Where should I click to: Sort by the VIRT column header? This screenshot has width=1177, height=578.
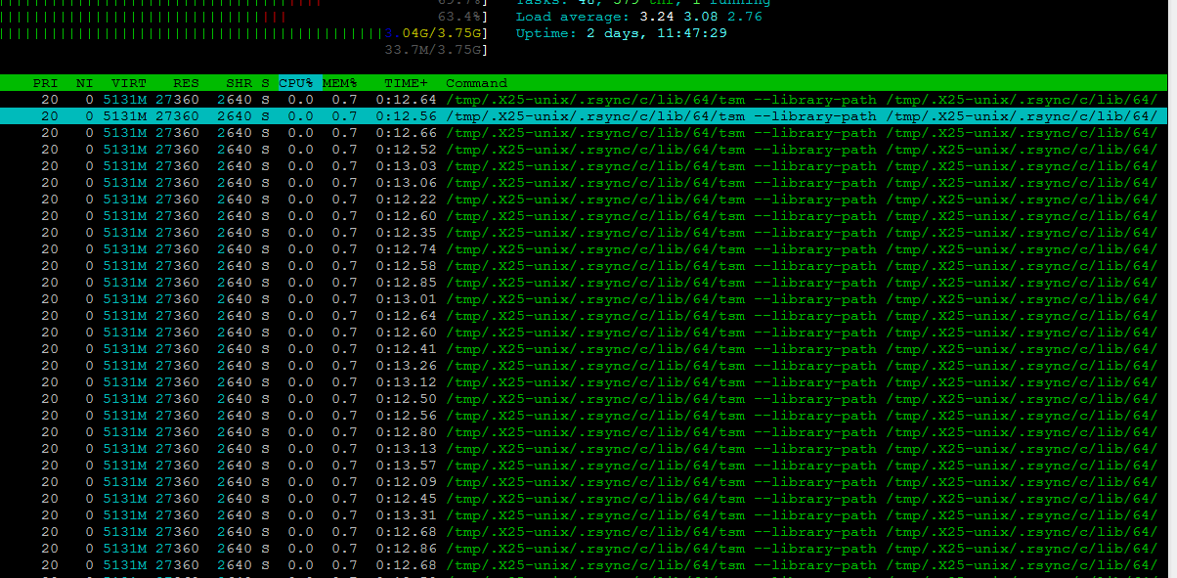(128, 83)
